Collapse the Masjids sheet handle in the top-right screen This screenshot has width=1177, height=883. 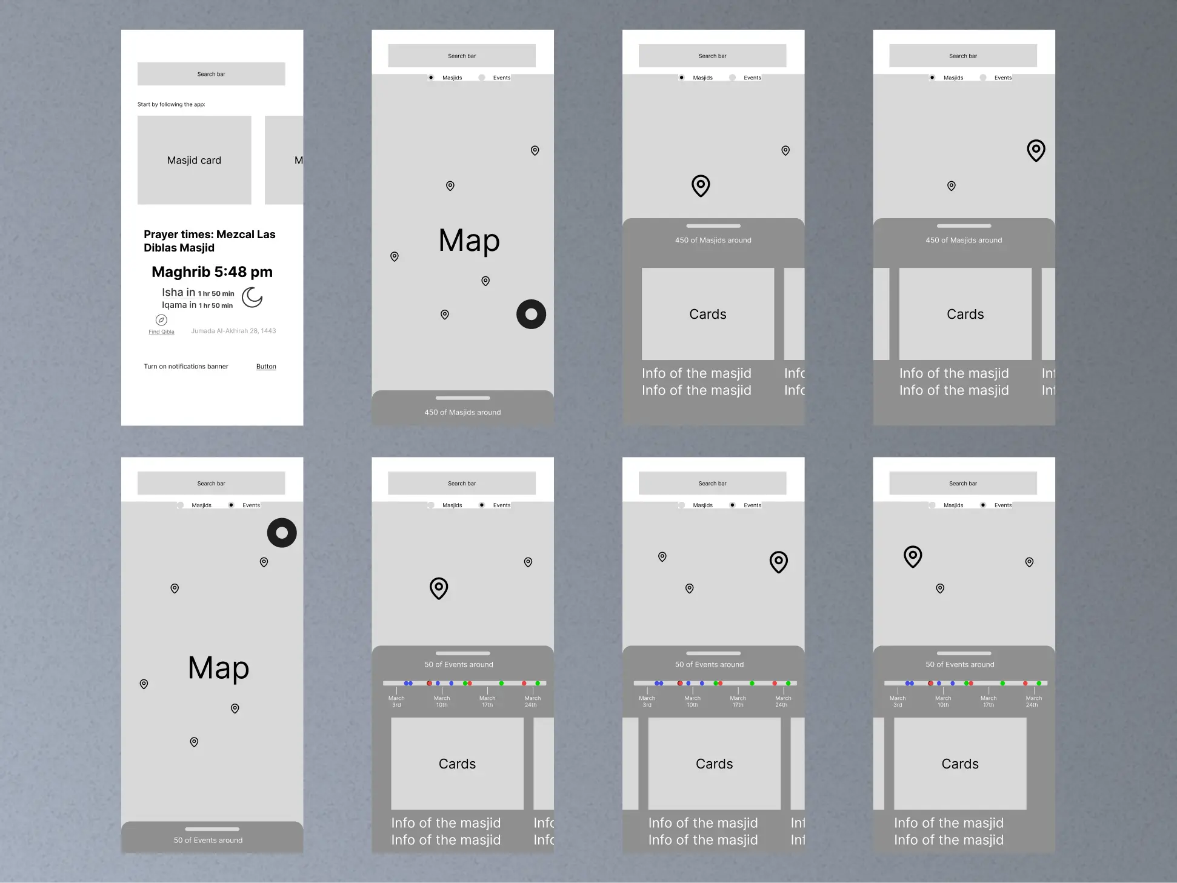pos(964,226)
